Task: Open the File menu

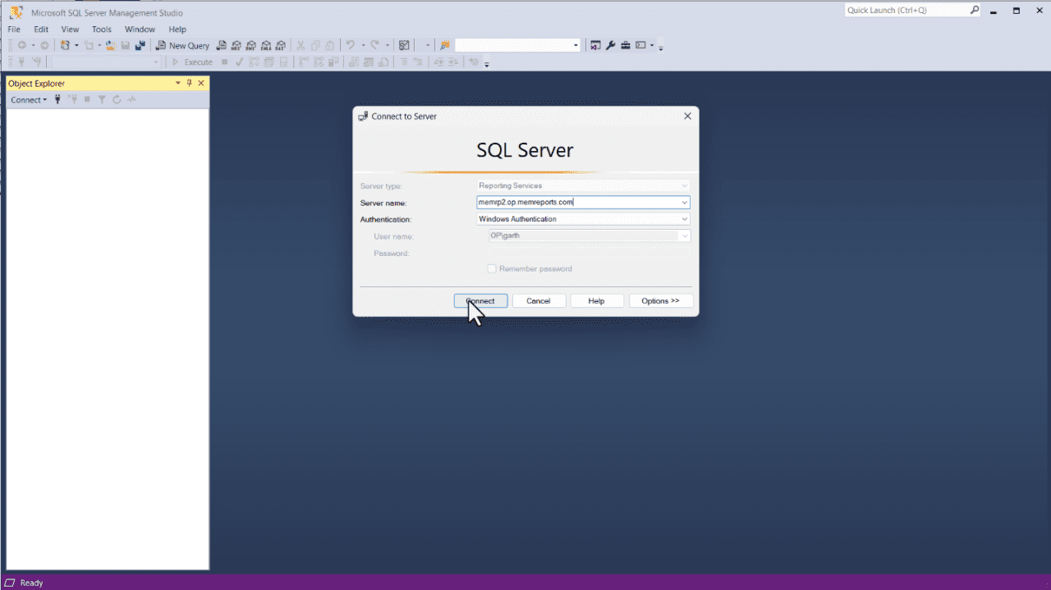Action: tap(14, 30)
